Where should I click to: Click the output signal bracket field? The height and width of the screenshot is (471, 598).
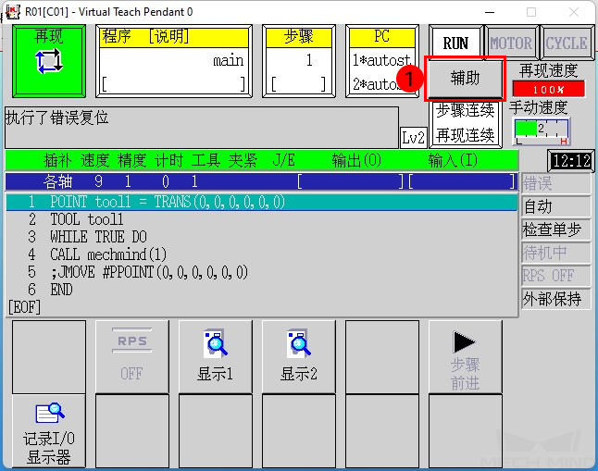tap(349, 181)
